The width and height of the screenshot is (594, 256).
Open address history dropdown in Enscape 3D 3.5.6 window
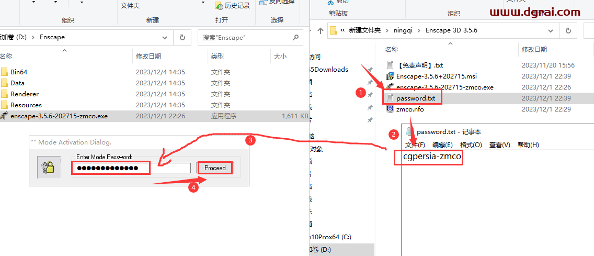pos(551,30)
